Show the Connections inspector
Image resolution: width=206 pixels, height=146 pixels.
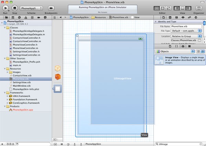tap(196, 17)
